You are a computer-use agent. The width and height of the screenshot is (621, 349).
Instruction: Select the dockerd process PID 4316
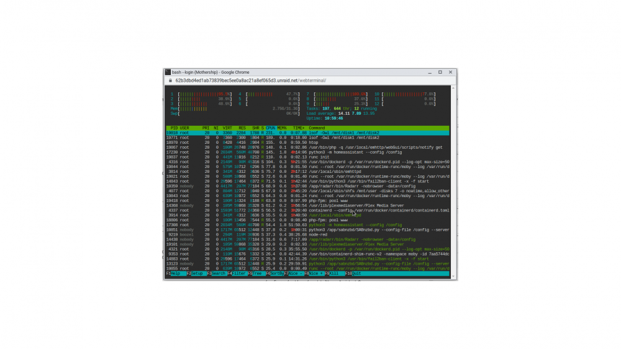(x=308, y=162)
